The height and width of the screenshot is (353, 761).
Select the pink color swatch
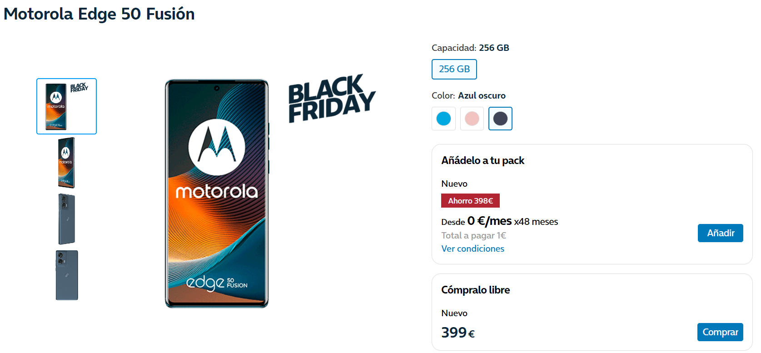[472, 119]
